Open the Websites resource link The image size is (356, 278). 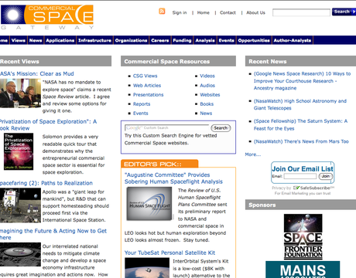[210, 95]
